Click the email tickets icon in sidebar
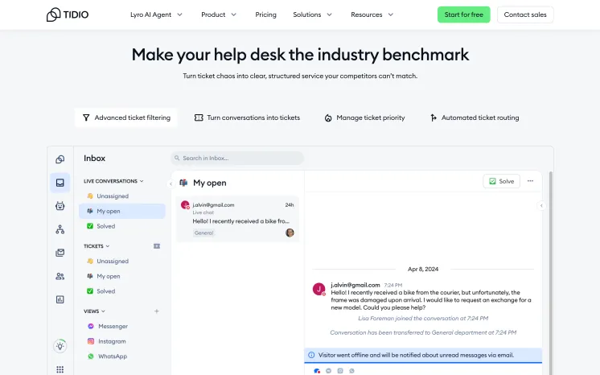 click(60, 253)
